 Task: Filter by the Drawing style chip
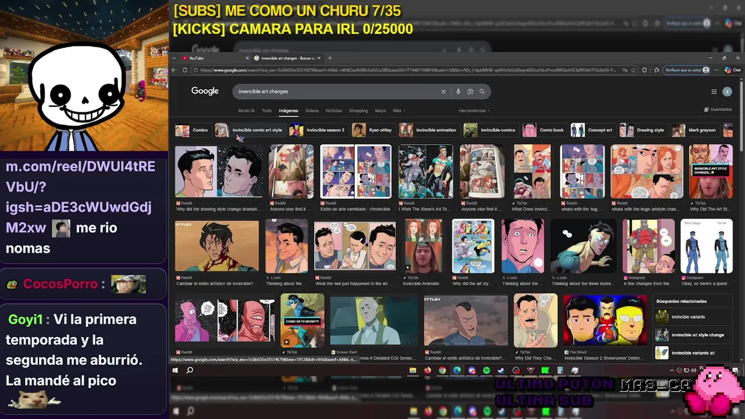643,130
